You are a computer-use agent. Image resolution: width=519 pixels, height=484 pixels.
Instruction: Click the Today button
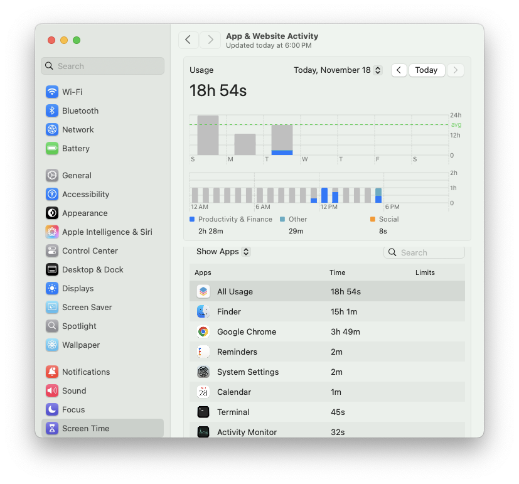427,70
